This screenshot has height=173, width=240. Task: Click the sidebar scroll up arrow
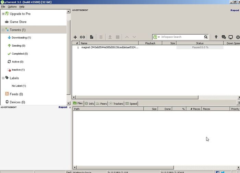pyautogui.click(x=69, y=11)
